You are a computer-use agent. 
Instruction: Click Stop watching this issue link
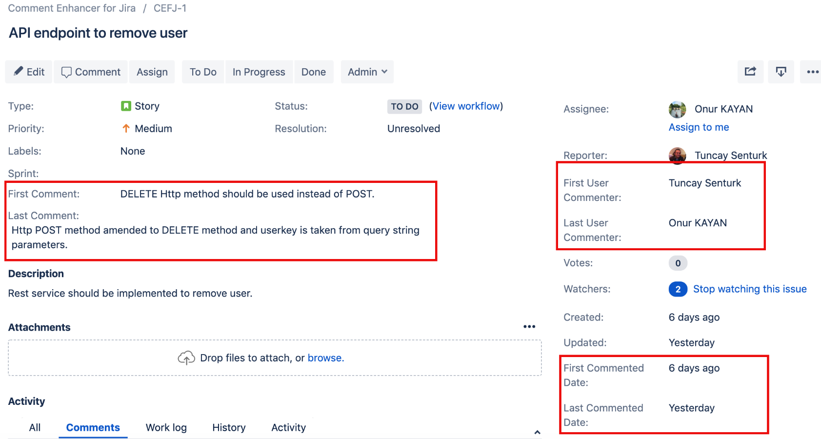click(750, 289)
